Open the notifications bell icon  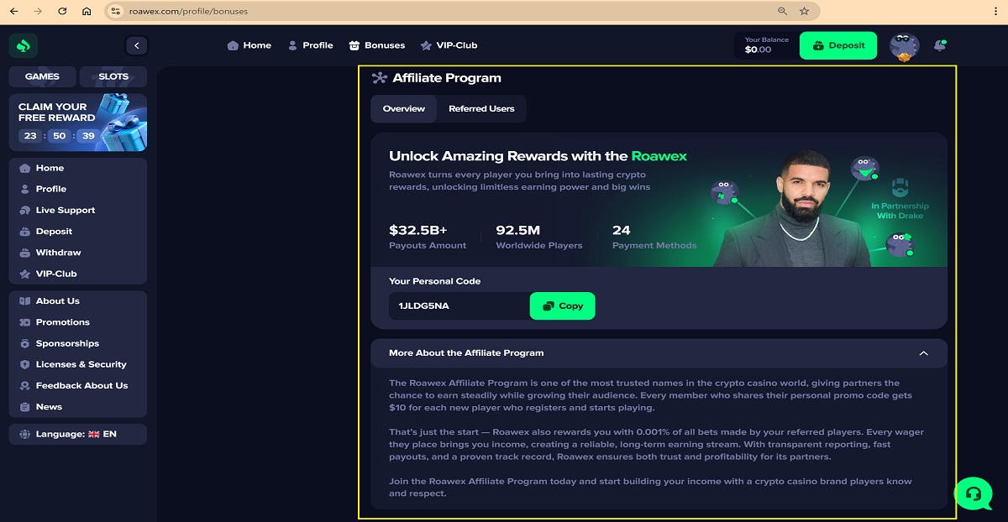pos(939,45)
